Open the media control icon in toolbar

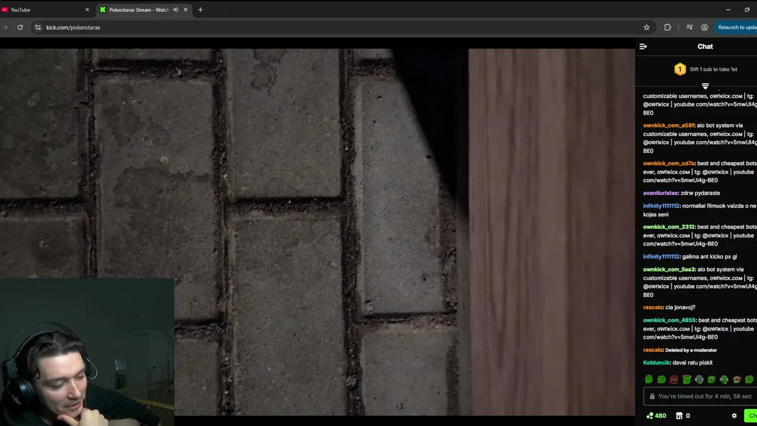(690, 27)
